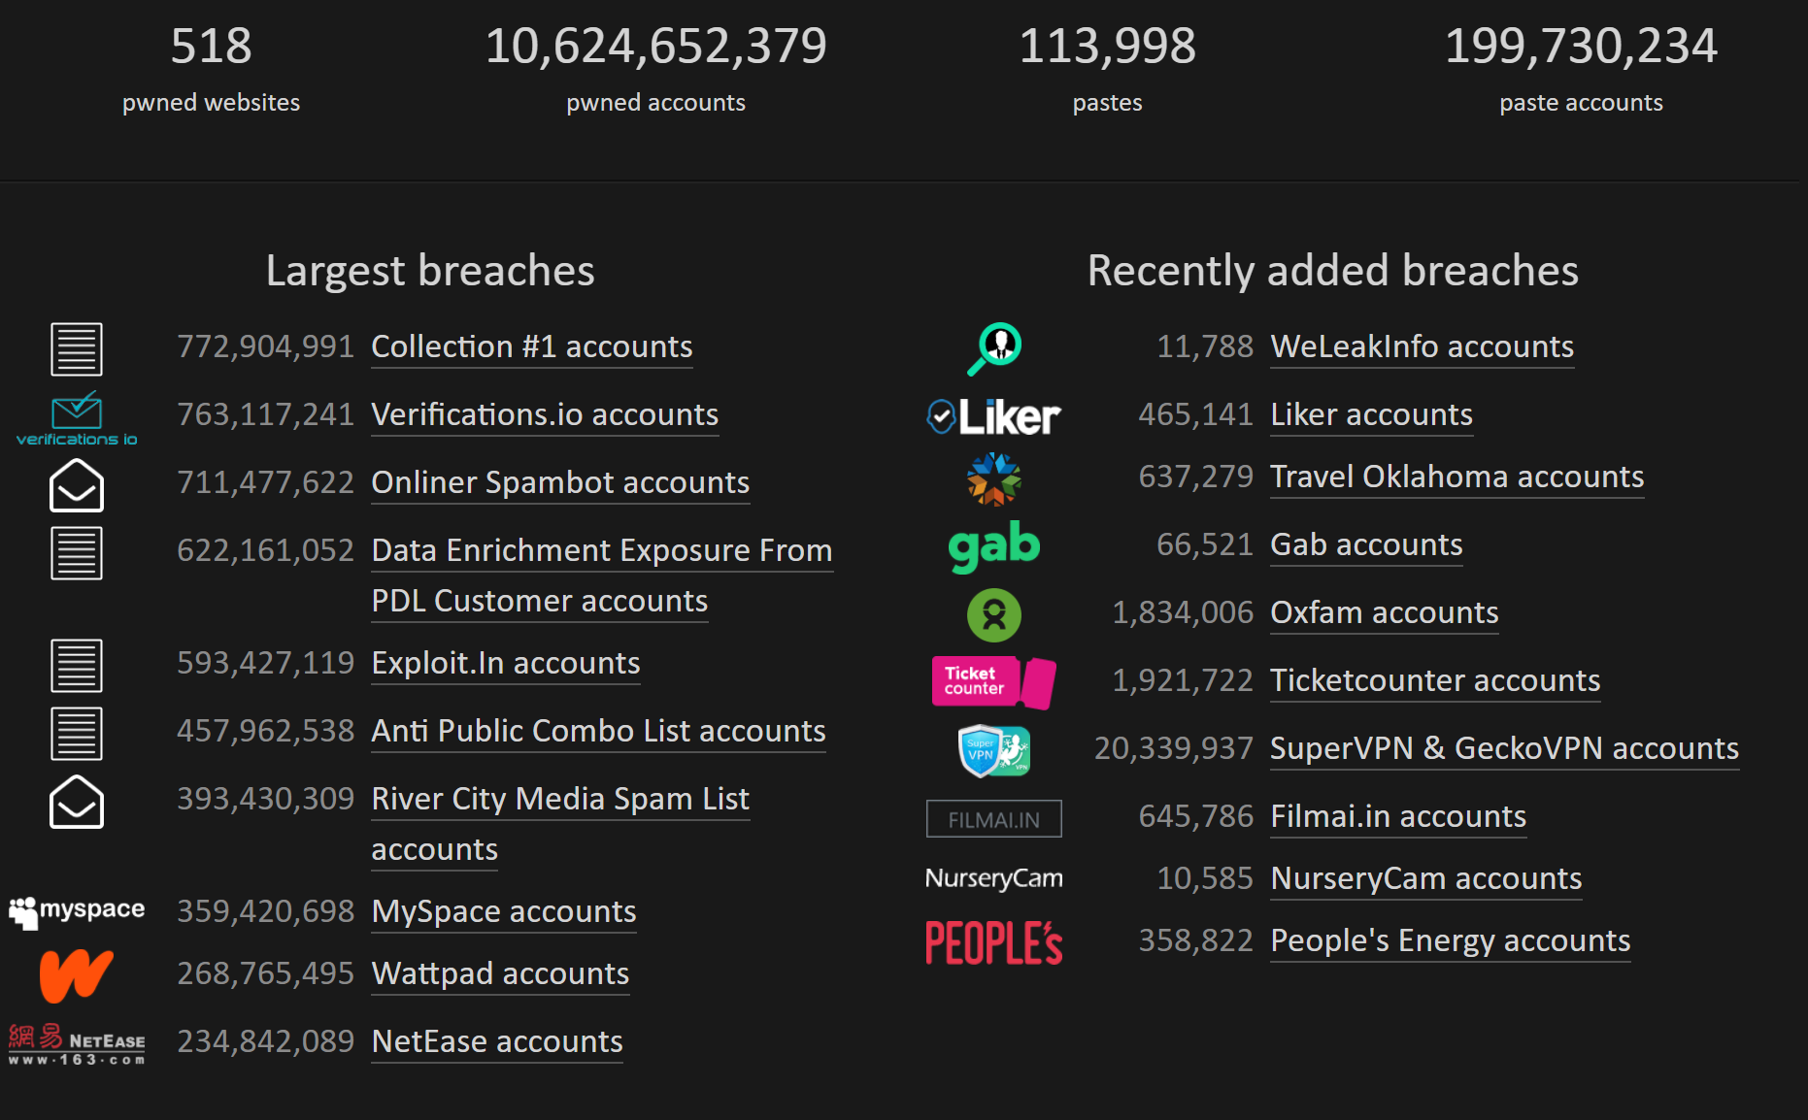Screen dimensions: 1808x1120
Task: Click the myspace logo
Action: pos(77,911)
